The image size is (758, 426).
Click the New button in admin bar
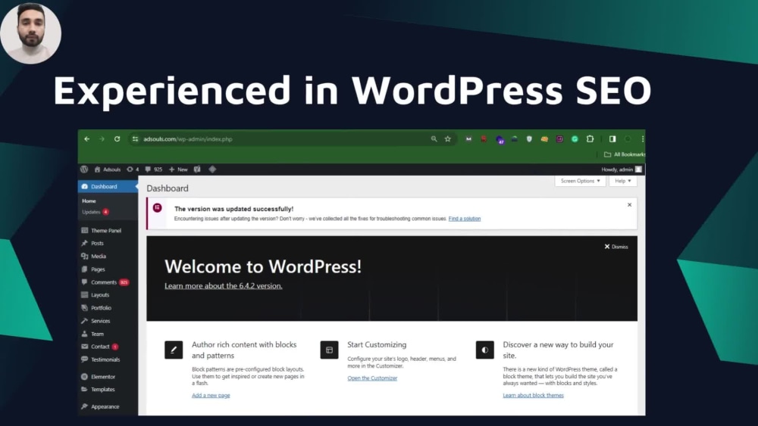178,169
